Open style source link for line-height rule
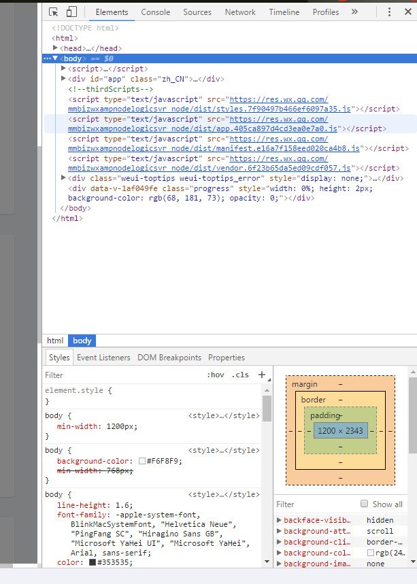This screenshot has width=417, height=584. click(x=224, y=495)
